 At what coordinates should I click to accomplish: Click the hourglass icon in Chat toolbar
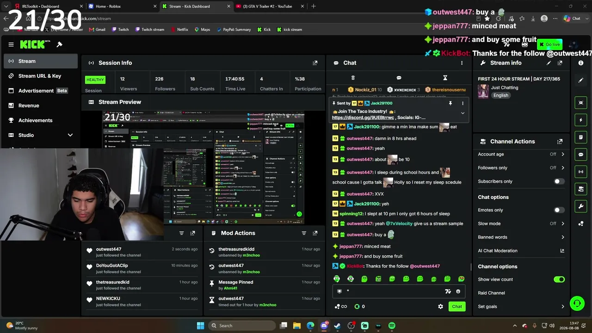coord(445,78)
